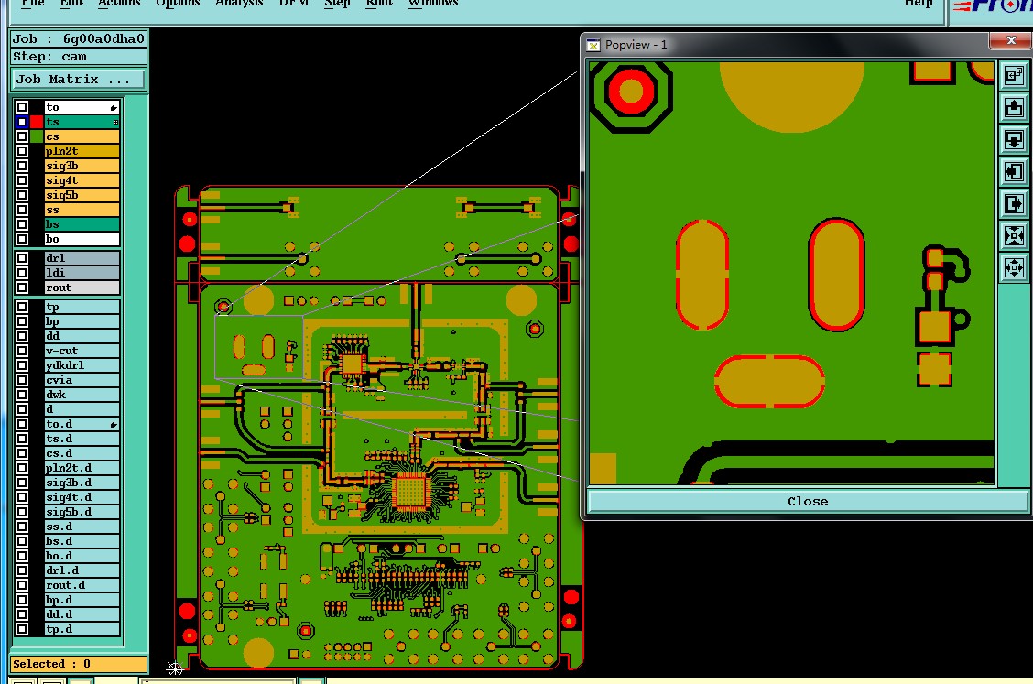This screenshot has height=684, width=1033.
Task: Toggle display checkbox for layer 'pln2t'
Action: 22,151
